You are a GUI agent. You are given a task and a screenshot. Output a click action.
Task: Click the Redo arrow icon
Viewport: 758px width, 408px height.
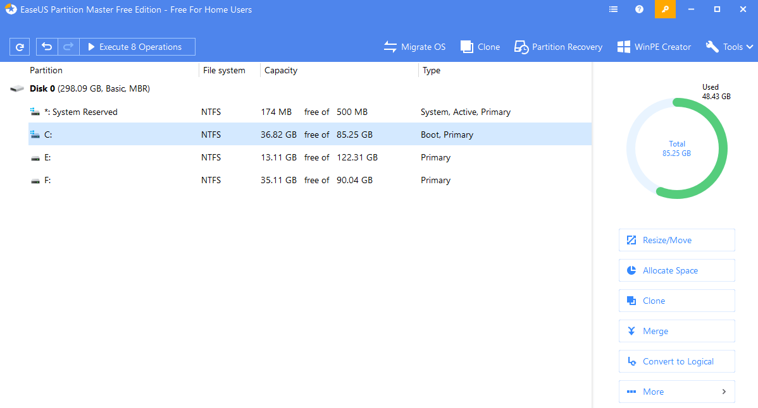[68, 46]
